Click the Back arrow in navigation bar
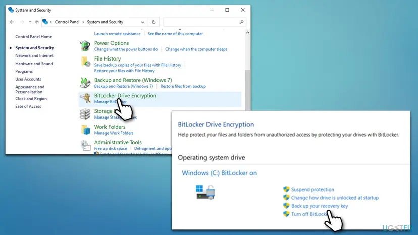Screen dimensions: 418x235 click(12, 22)
